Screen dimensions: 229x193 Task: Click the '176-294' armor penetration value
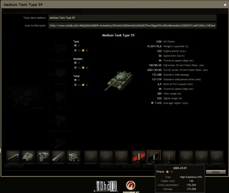click(x=191, y=185)
